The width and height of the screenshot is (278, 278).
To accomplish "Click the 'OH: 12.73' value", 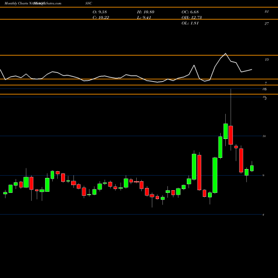I will coord(191,18).
